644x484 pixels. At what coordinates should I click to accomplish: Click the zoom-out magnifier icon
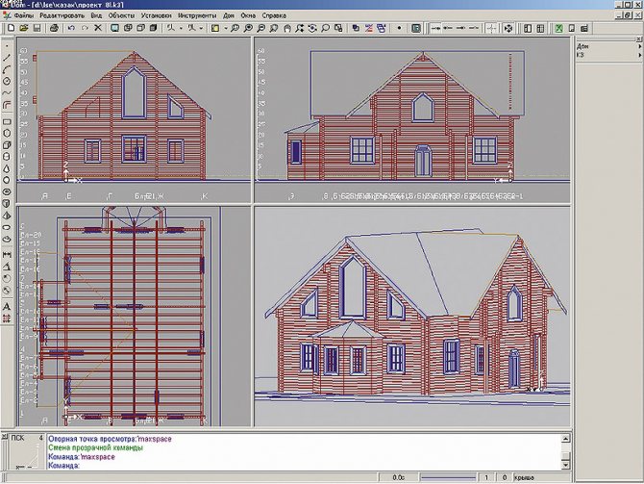point(260,28)
